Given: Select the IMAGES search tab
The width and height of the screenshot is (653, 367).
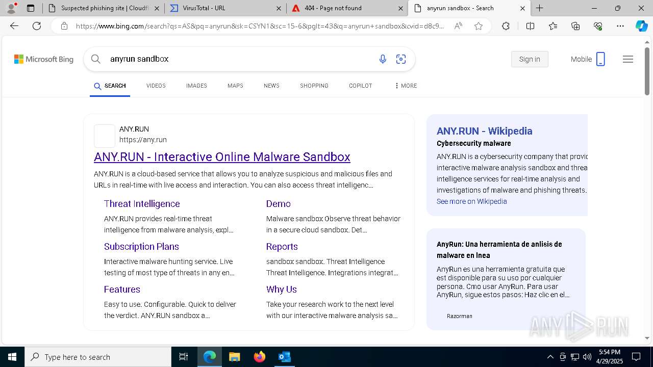Looking at the screenshot, I should (196, 86).
